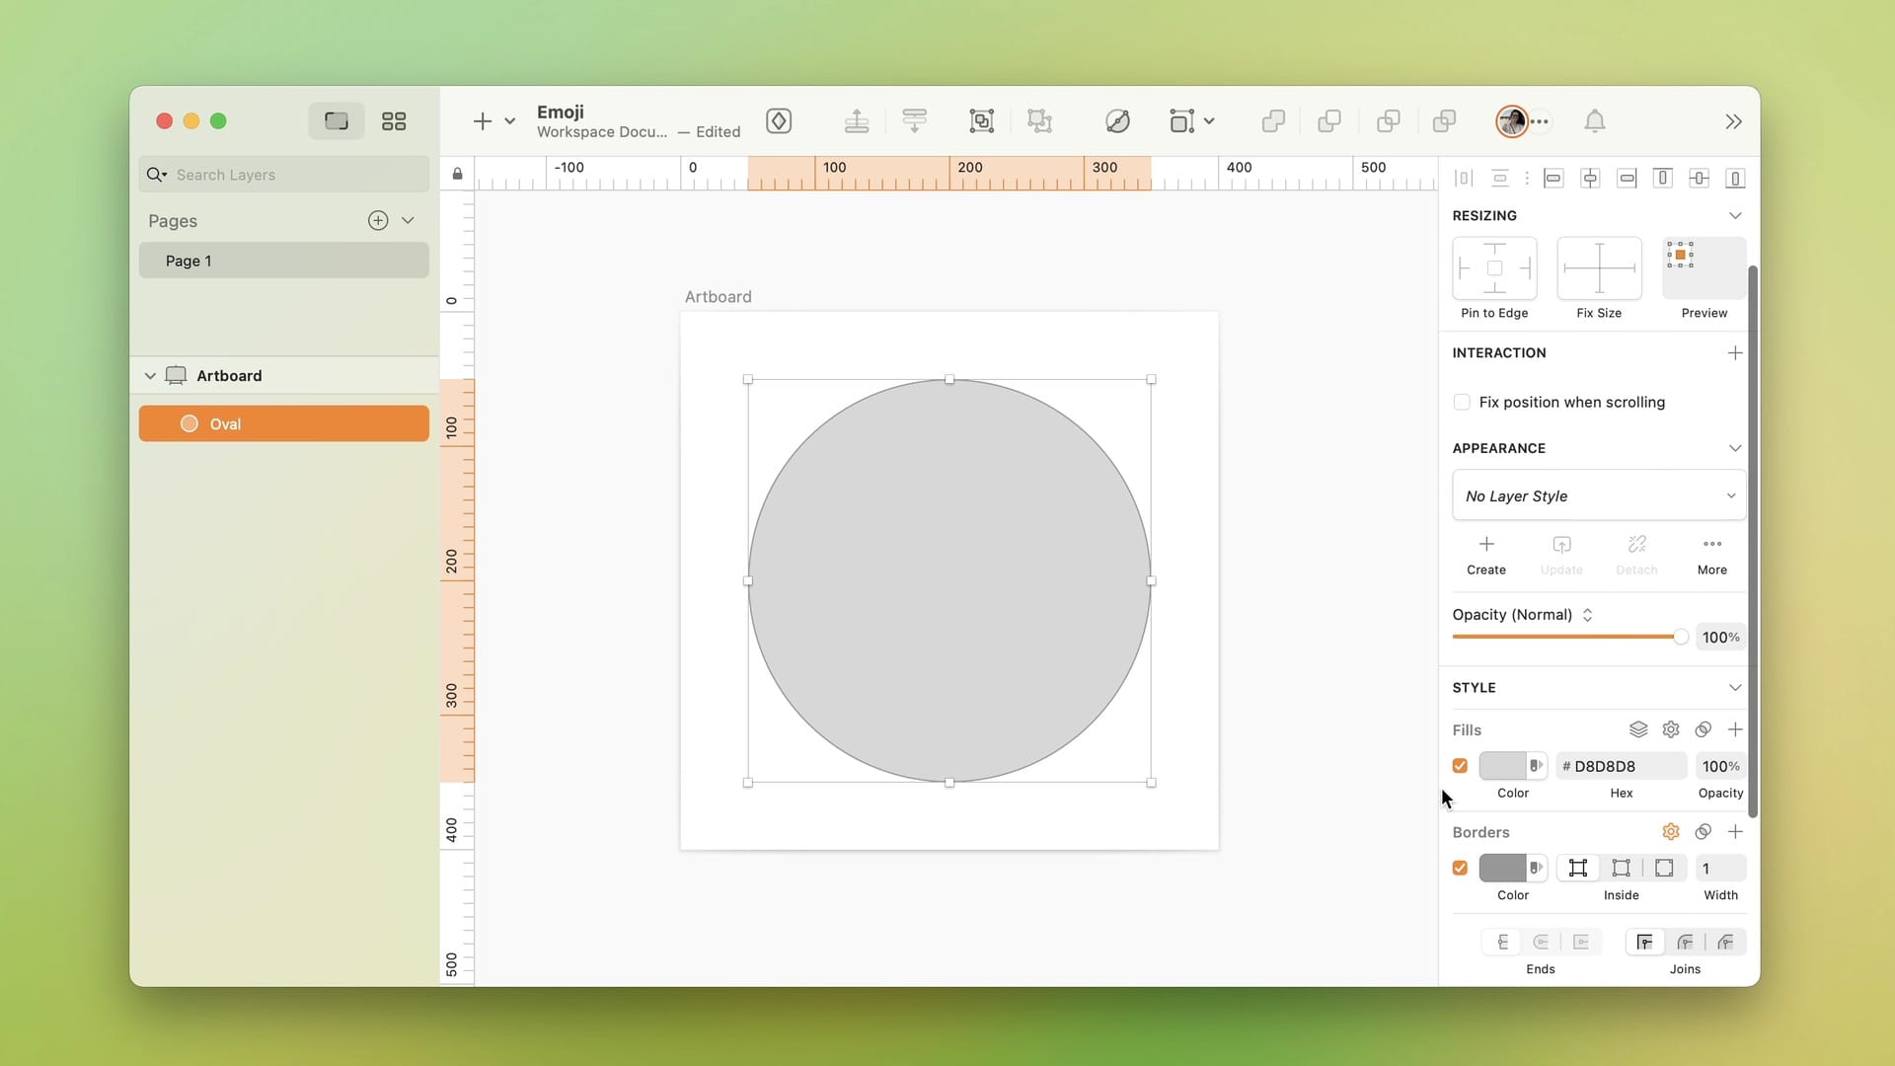1895x1066 pixels.
Task: Add a new interaction with the plus button
Action: click(x=1735, y=352)
